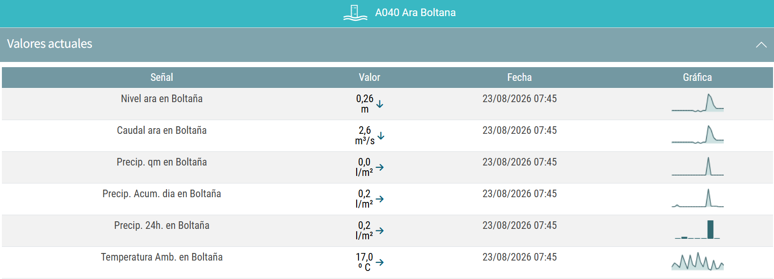774x279 pixels.
Task: Click the steady arrow for Precip. 24h. value
Action: (x=380, y=231)
